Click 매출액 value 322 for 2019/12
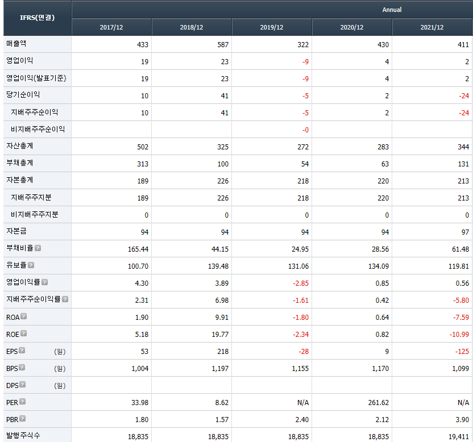The height and width of the screenshot is (442, 473). tap(303, 45)
